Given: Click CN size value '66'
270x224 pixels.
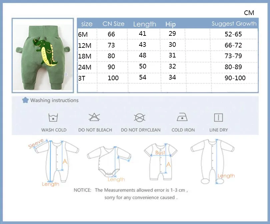Looking at the screenshot, I should click(x=111, y=34).
